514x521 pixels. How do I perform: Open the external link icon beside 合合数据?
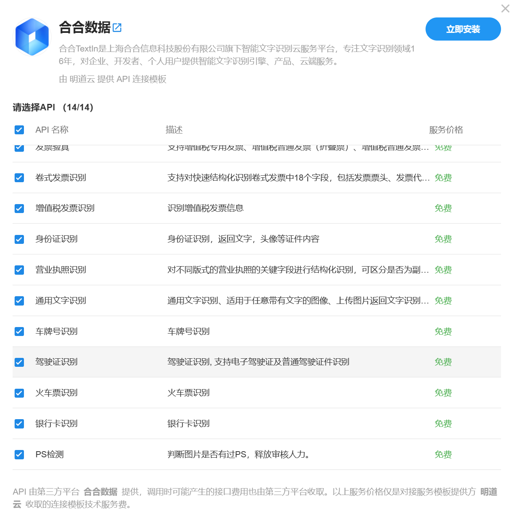click(117, 28)
